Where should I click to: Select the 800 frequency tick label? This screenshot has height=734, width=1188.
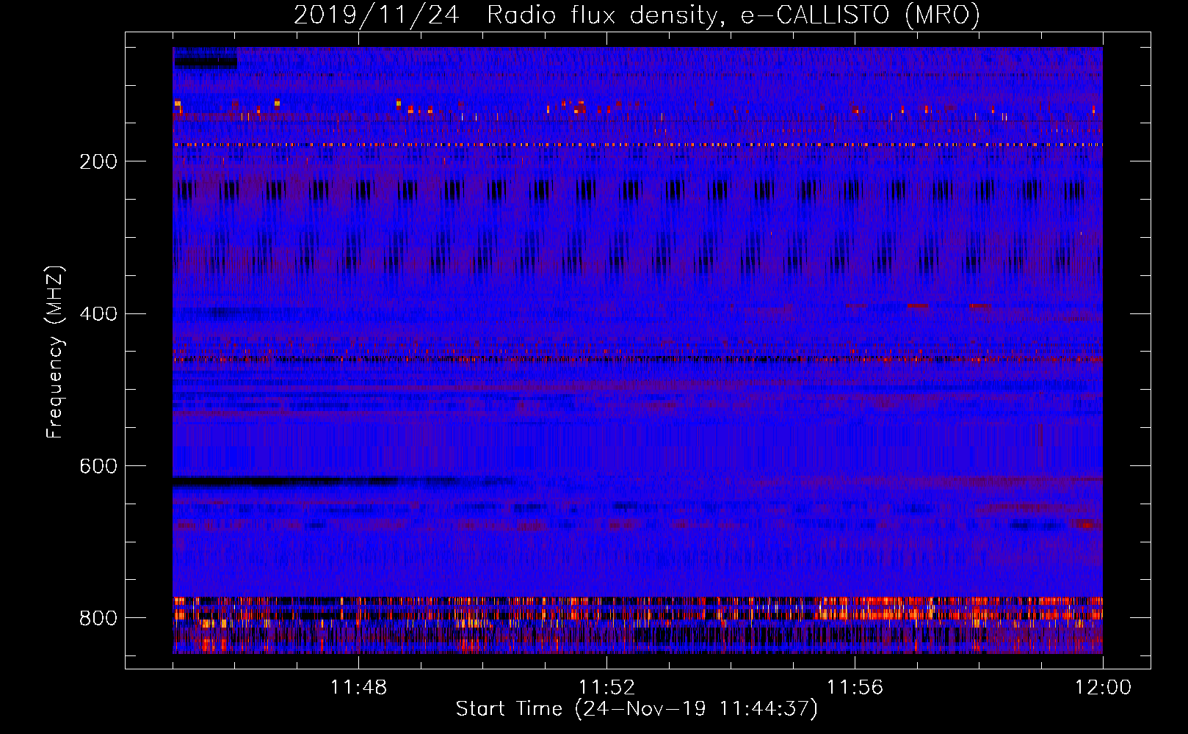pyautogui.click(x=98, y=618)
